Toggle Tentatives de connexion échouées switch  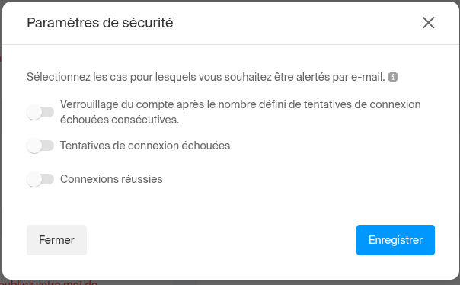[x=40, y=146]
